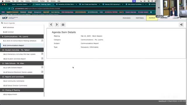Print the agenda item with printer icon
The width and height of the screenshot is (187, 105).
[63, 24]
